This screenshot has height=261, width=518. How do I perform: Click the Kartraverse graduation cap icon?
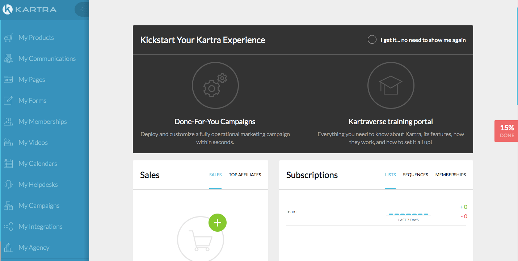391,86
